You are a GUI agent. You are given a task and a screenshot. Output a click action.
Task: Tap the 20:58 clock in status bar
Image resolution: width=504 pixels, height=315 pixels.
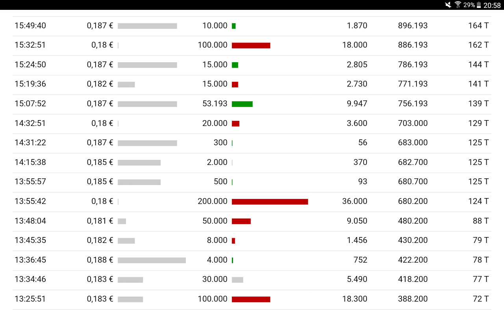492,5
